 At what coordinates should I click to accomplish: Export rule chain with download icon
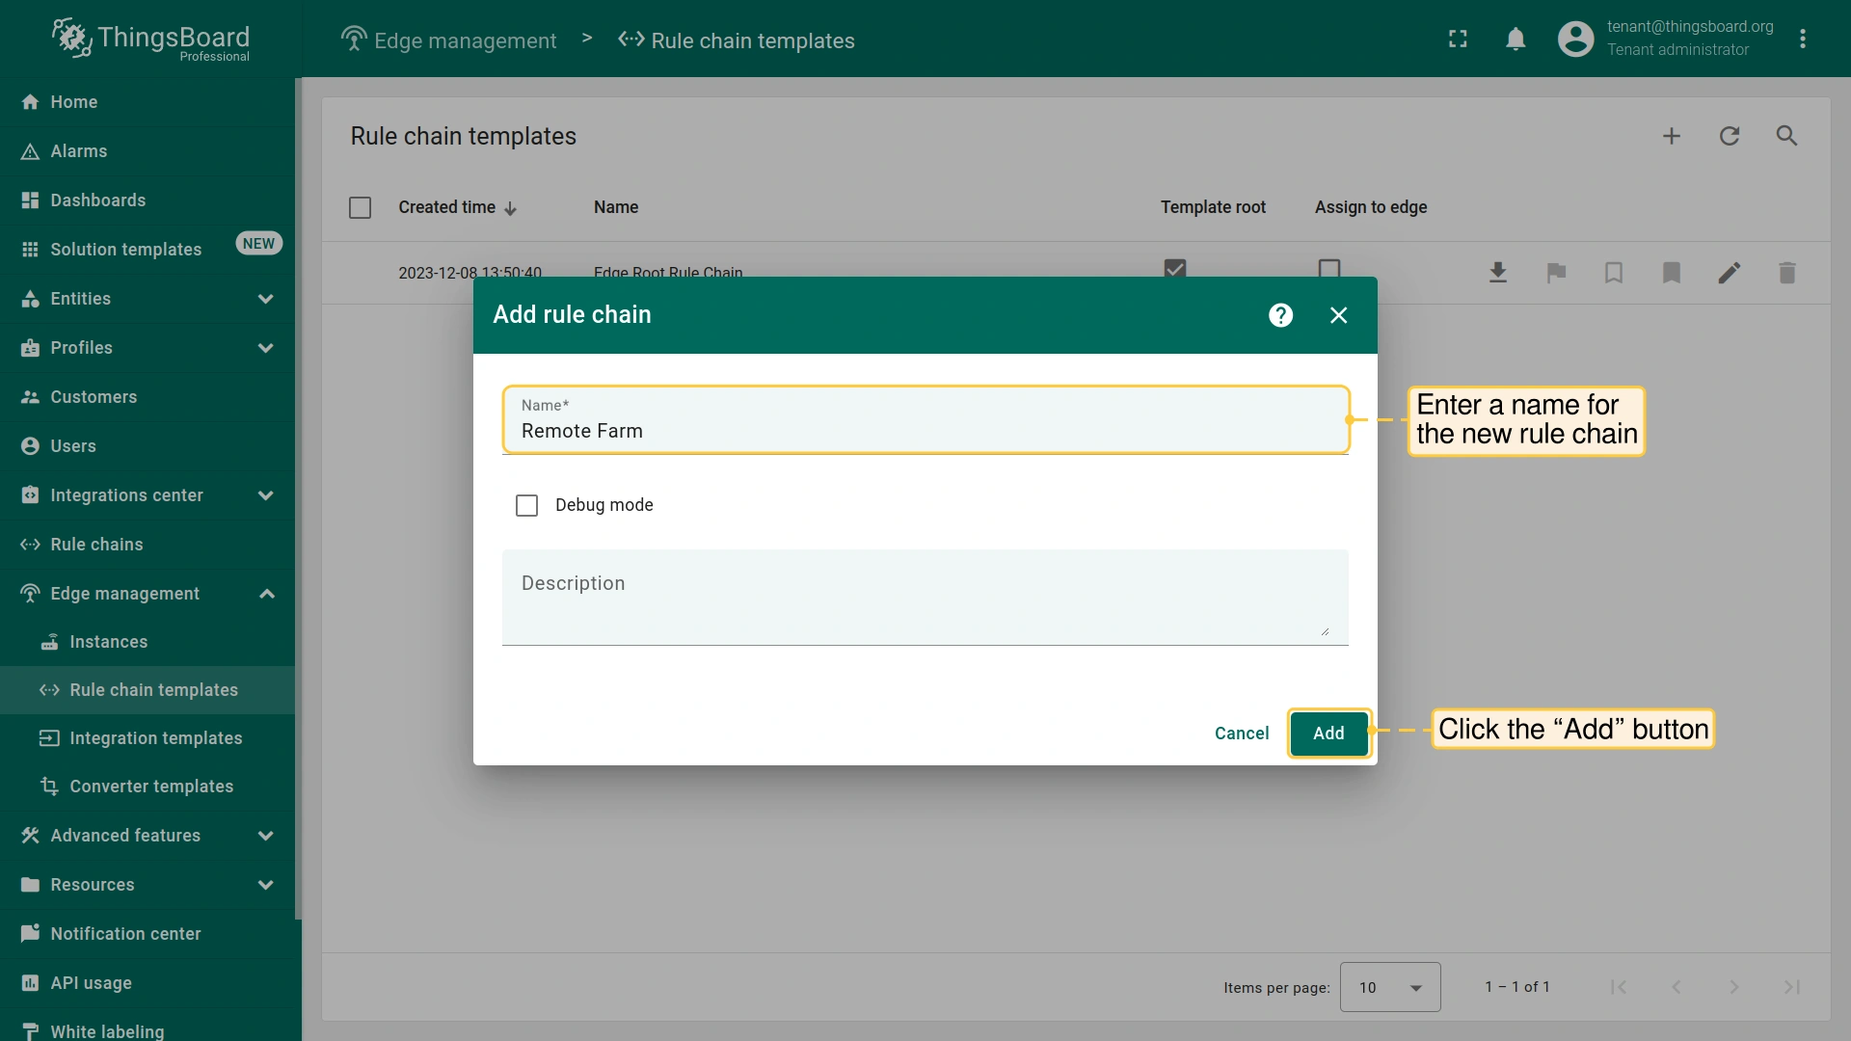[x=1497, y=273]
